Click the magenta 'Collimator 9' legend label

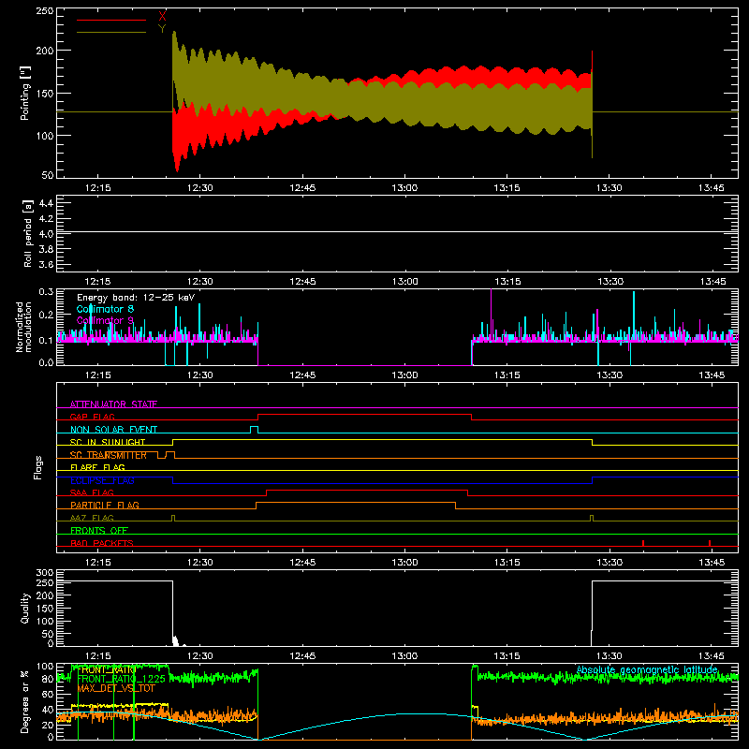click(105, 320)
